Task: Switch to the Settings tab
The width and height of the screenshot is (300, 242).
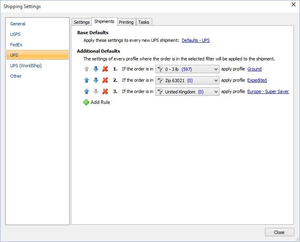Action: coord(82,22)
